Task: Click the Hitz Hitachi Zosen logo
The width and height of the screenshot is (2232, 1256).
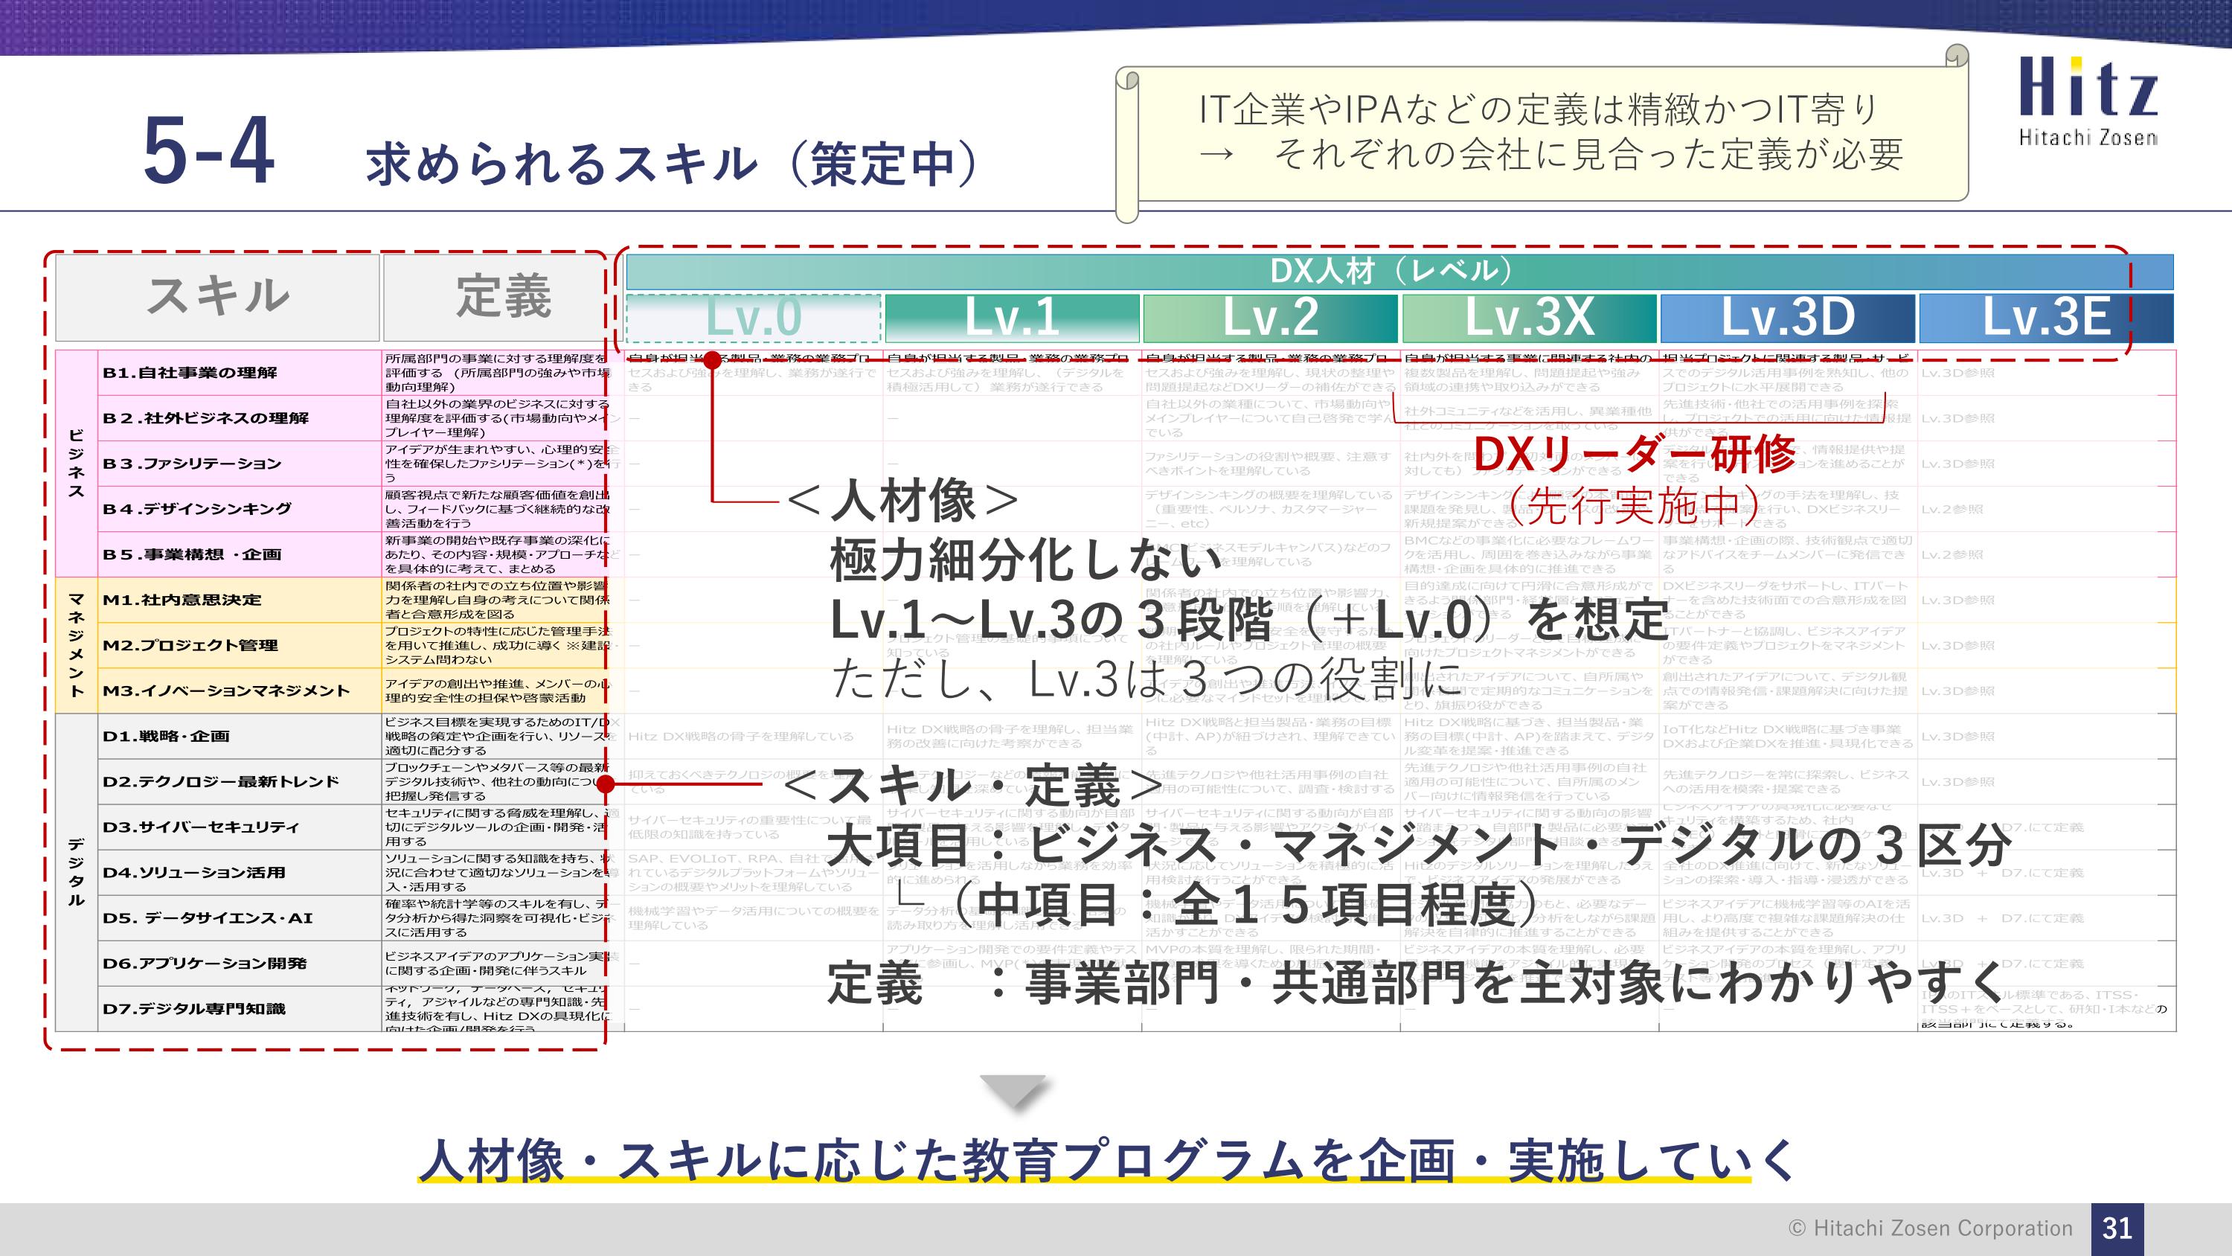Action: [x=2088, y=101]
